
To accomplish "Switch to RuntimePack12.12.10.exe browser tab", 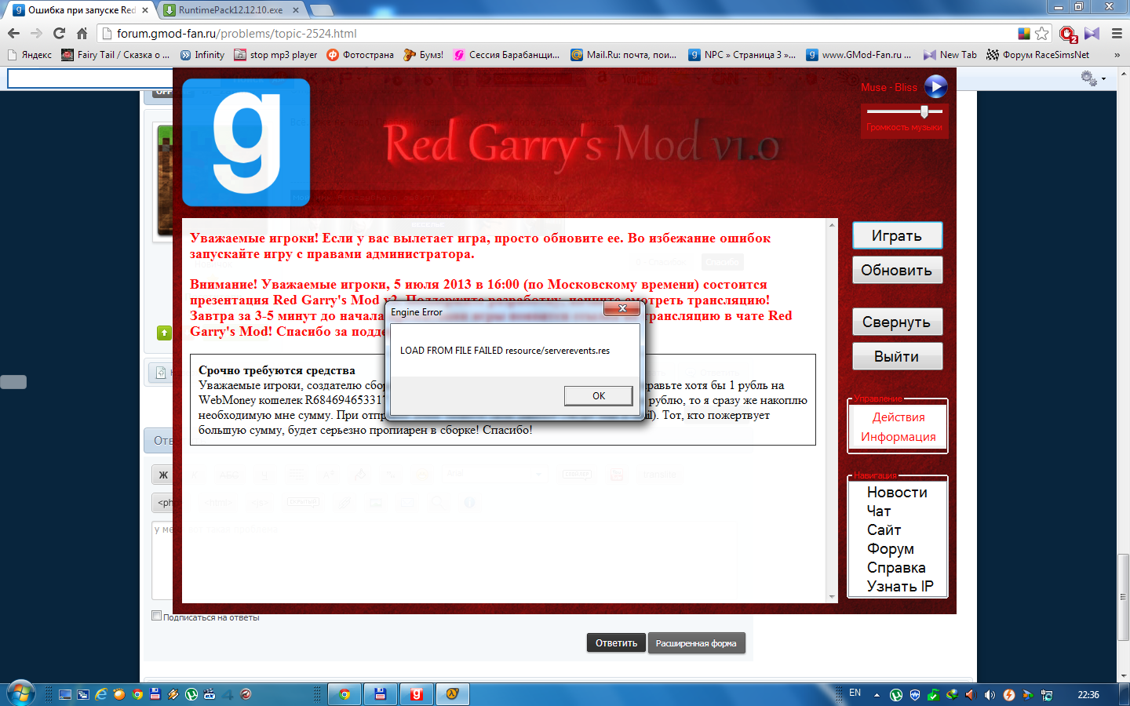I will tap(231, 10).
